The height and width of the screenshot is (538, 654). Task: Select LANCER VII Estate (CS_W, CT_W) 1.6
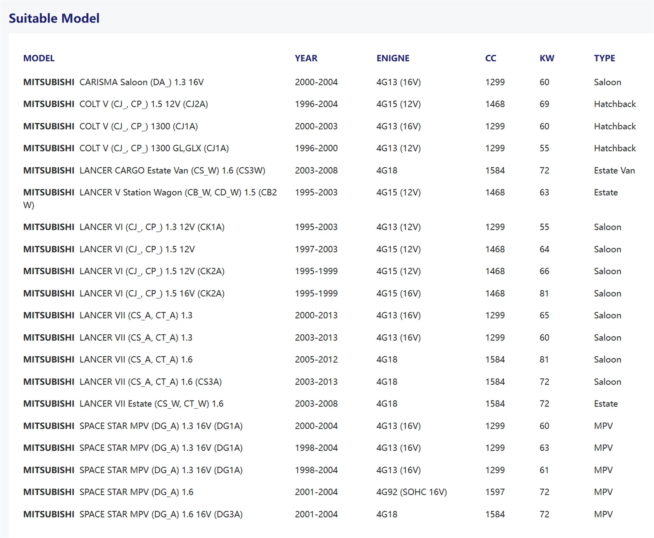(123, 404)
